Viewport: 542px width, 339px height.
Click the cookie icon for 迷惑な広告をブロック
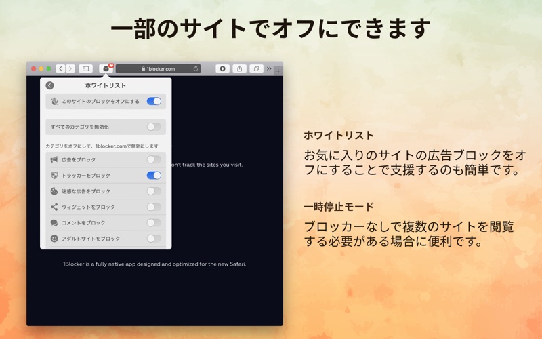(54, 191)
